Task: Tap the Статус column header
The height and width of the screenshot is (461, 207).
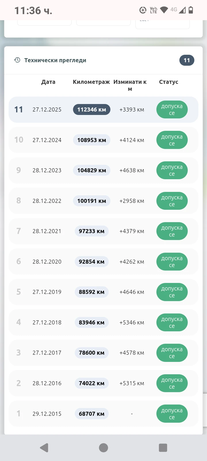Action: pyautogui.click(x=169, y=82)
